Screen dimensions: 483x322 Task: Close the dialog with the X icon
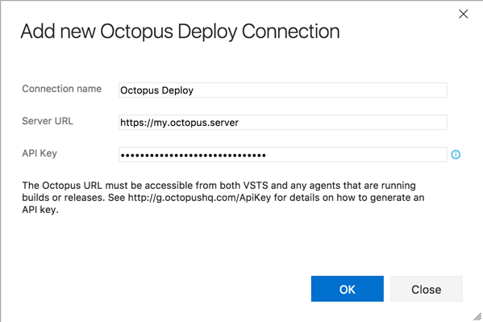pyautogui.click(x=463, y=14)
